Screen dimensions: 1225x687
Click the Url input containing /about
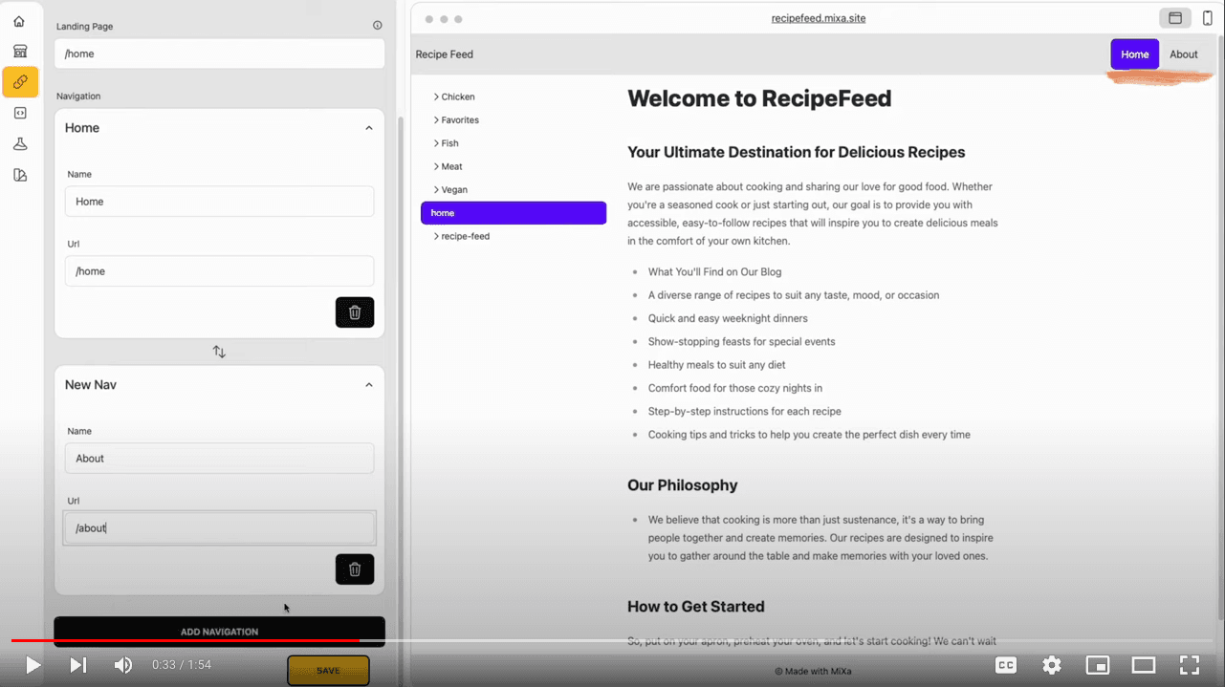(219, 527)
